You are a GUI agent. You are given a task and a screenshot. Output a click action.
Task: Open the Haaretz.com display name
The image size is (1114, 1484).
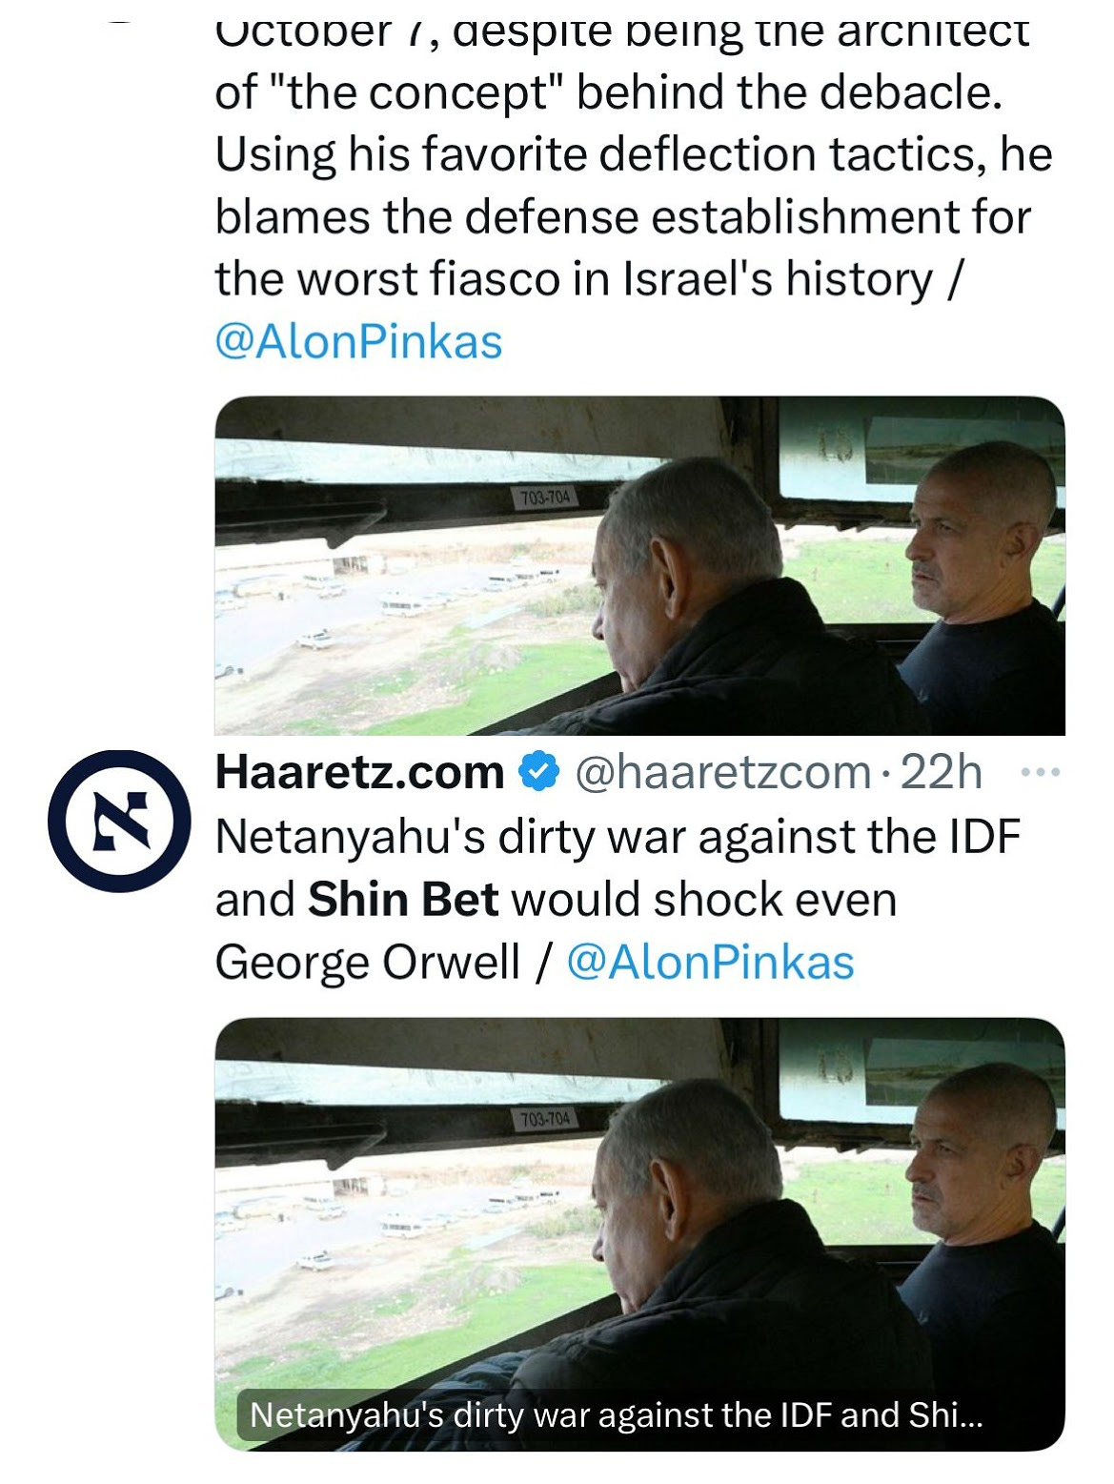359,771
